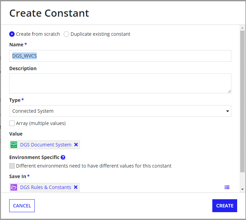Click the CREATE button
This screenshot has height=220, width=246.
(225, 206)
